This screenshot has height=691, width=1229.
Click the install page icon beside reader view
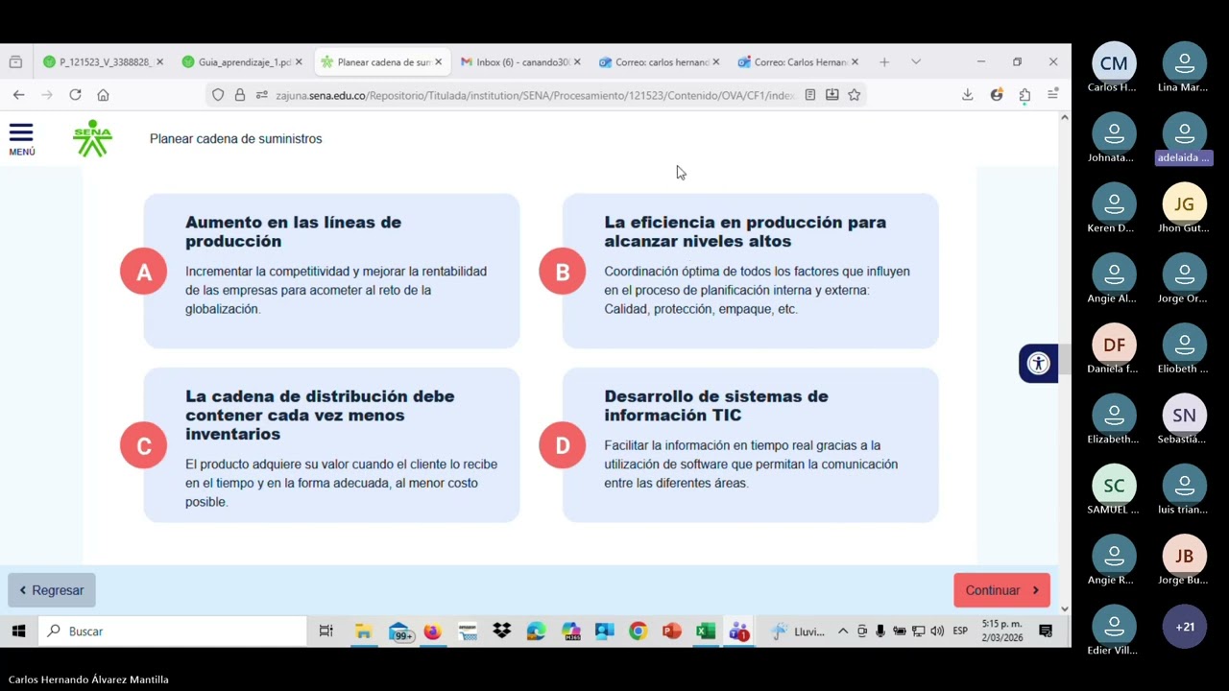(831, 95)
